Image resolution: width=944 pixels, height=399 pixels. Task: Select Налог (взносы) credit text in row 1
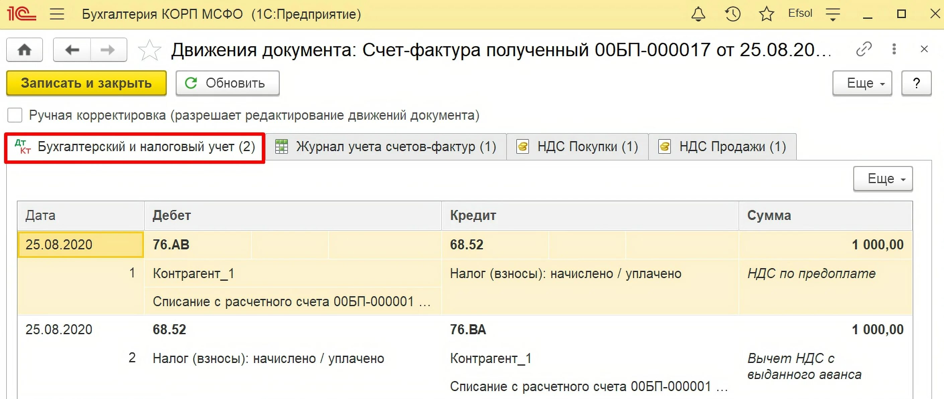coord(565,274)
